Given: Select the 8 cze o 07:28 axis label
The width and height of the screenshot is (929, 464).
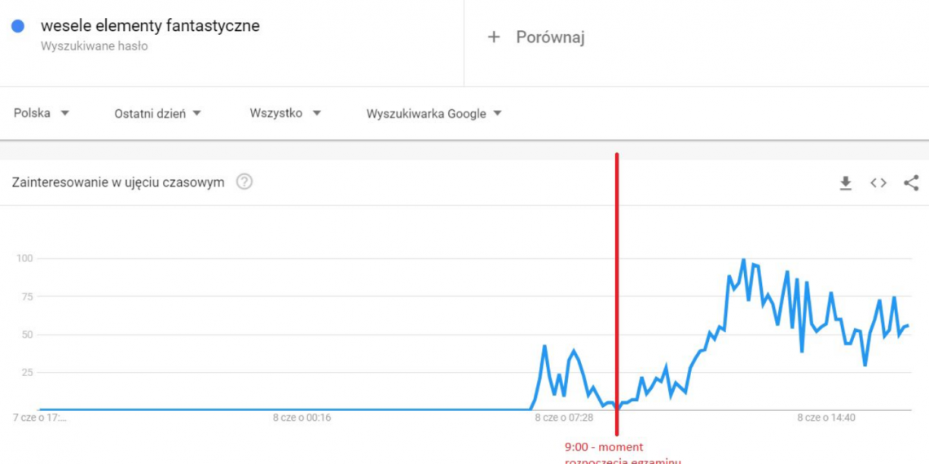Looking at the screenshot, I should pos(564,418).
